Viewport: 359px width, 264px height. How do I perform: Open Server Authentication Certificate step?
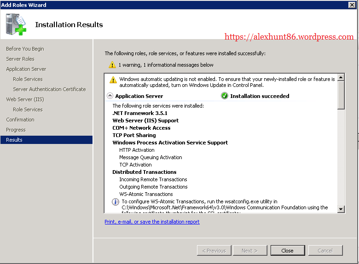[49, 89]
